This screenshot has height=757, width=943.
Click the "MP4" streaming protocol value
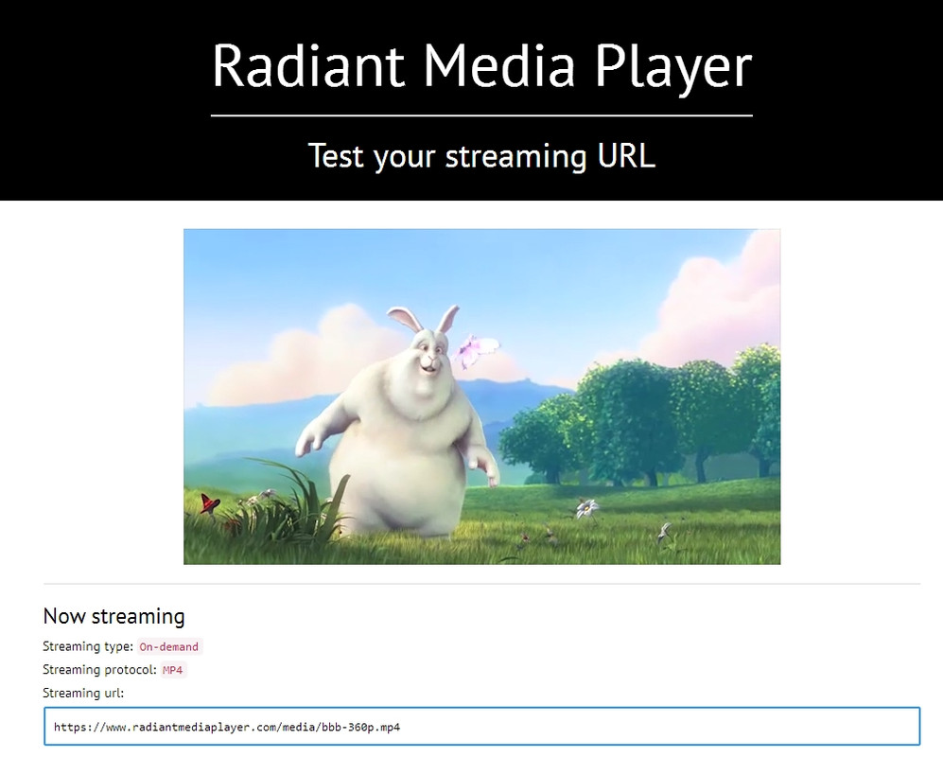pos(172,670)
